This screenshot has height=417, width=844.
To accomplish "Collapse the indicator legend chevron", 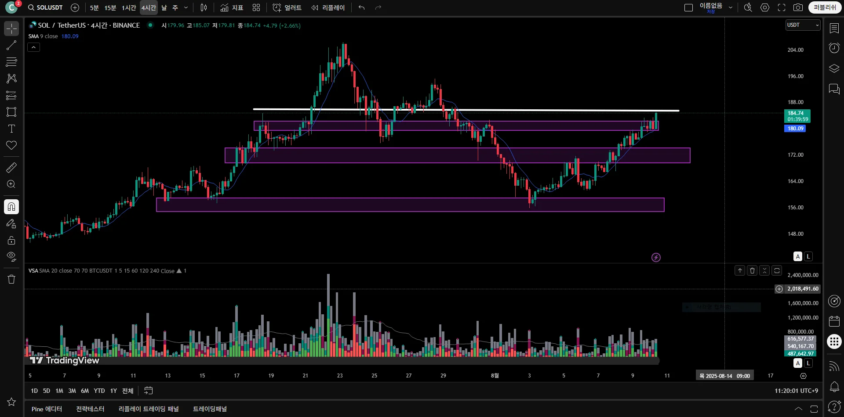I will click(x=34, y=47).
